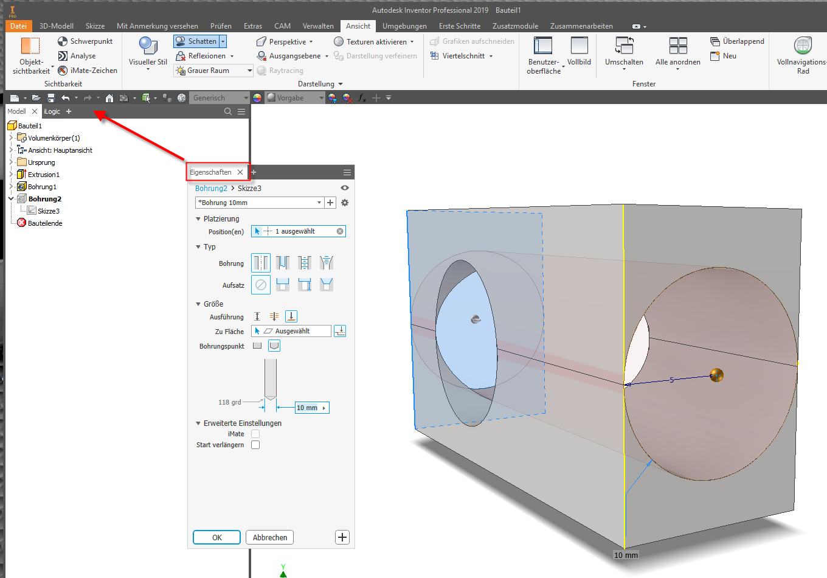Open the Benutzeroberfläche user interface menu
The width and height of the screenshot is (827, 578).
point(544,55)
